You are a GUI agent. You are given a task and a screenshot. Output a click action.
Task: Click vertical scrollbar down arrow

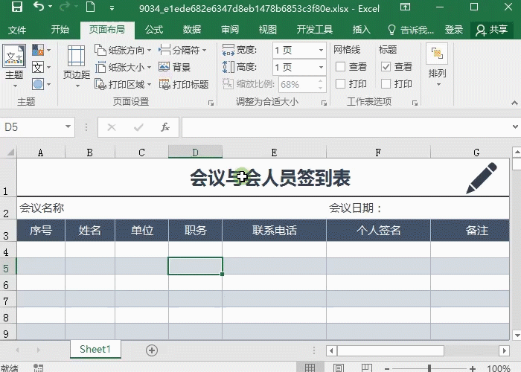point(517,335)
